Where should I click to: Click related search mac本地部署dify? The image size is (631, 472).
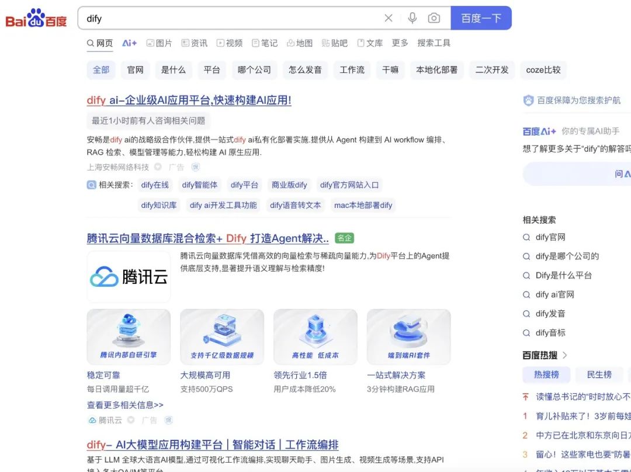(363, 205)
